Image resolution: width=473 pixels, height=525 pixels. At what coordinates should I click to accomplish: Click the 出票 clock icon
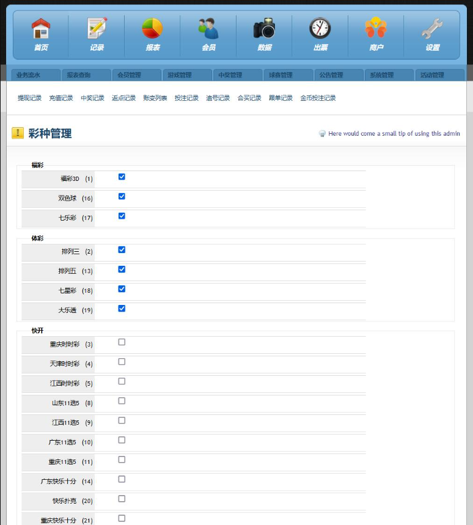coord(320,28)
